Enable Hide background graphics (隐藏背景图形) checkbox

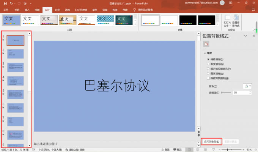pyautogui.click(x=208, y=78)
